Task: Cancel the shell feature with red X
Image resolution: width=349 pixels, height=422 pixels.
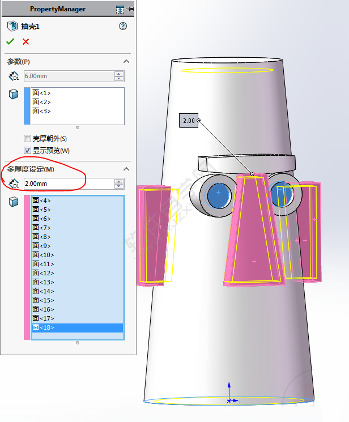Action: pos(25,41)
